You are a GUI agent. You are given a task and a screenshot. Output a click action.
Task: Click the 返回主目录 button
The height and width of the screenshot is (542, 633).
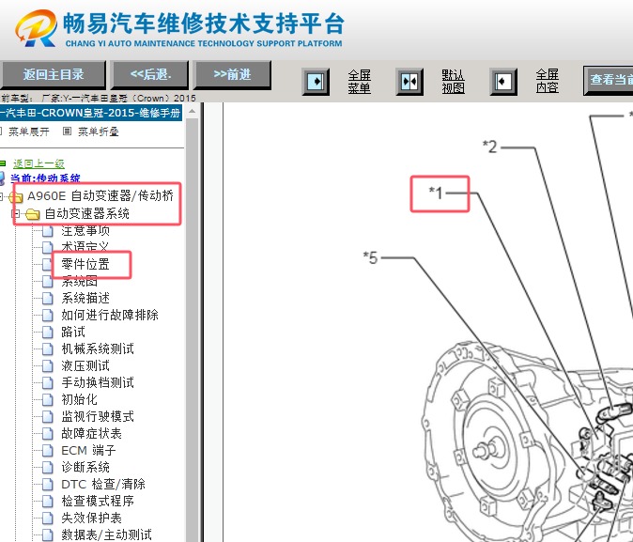(x=53, y=75)
